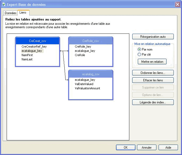
Task: Close the Expert Base de données dialog
Action: click(177, 5)
